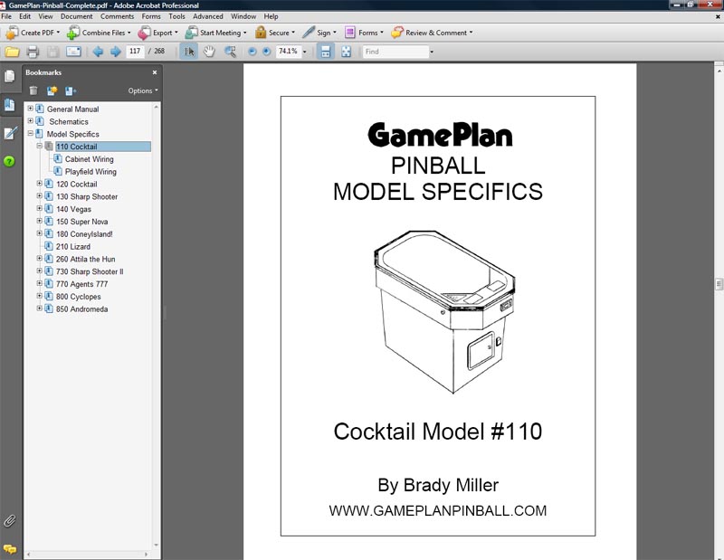The width and height of the screenshot is (724, 560).
Task: Open the Find options dropdown arrow
Action: coord(432,52)
